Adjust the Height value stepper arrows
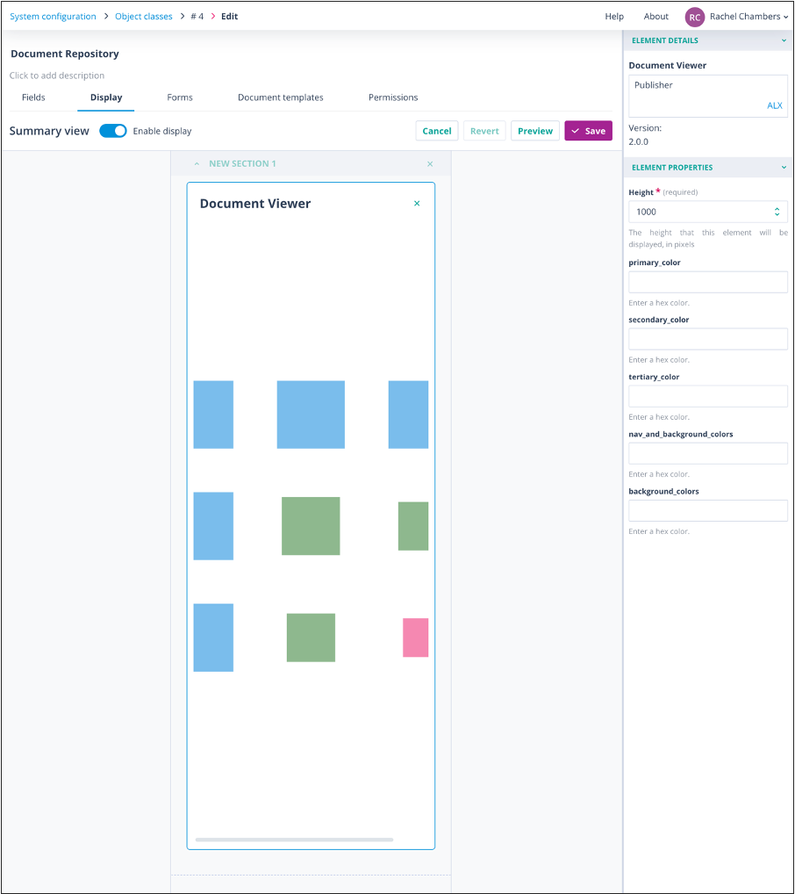The width and height of the screenshot is (795, 894). point(777,213)
